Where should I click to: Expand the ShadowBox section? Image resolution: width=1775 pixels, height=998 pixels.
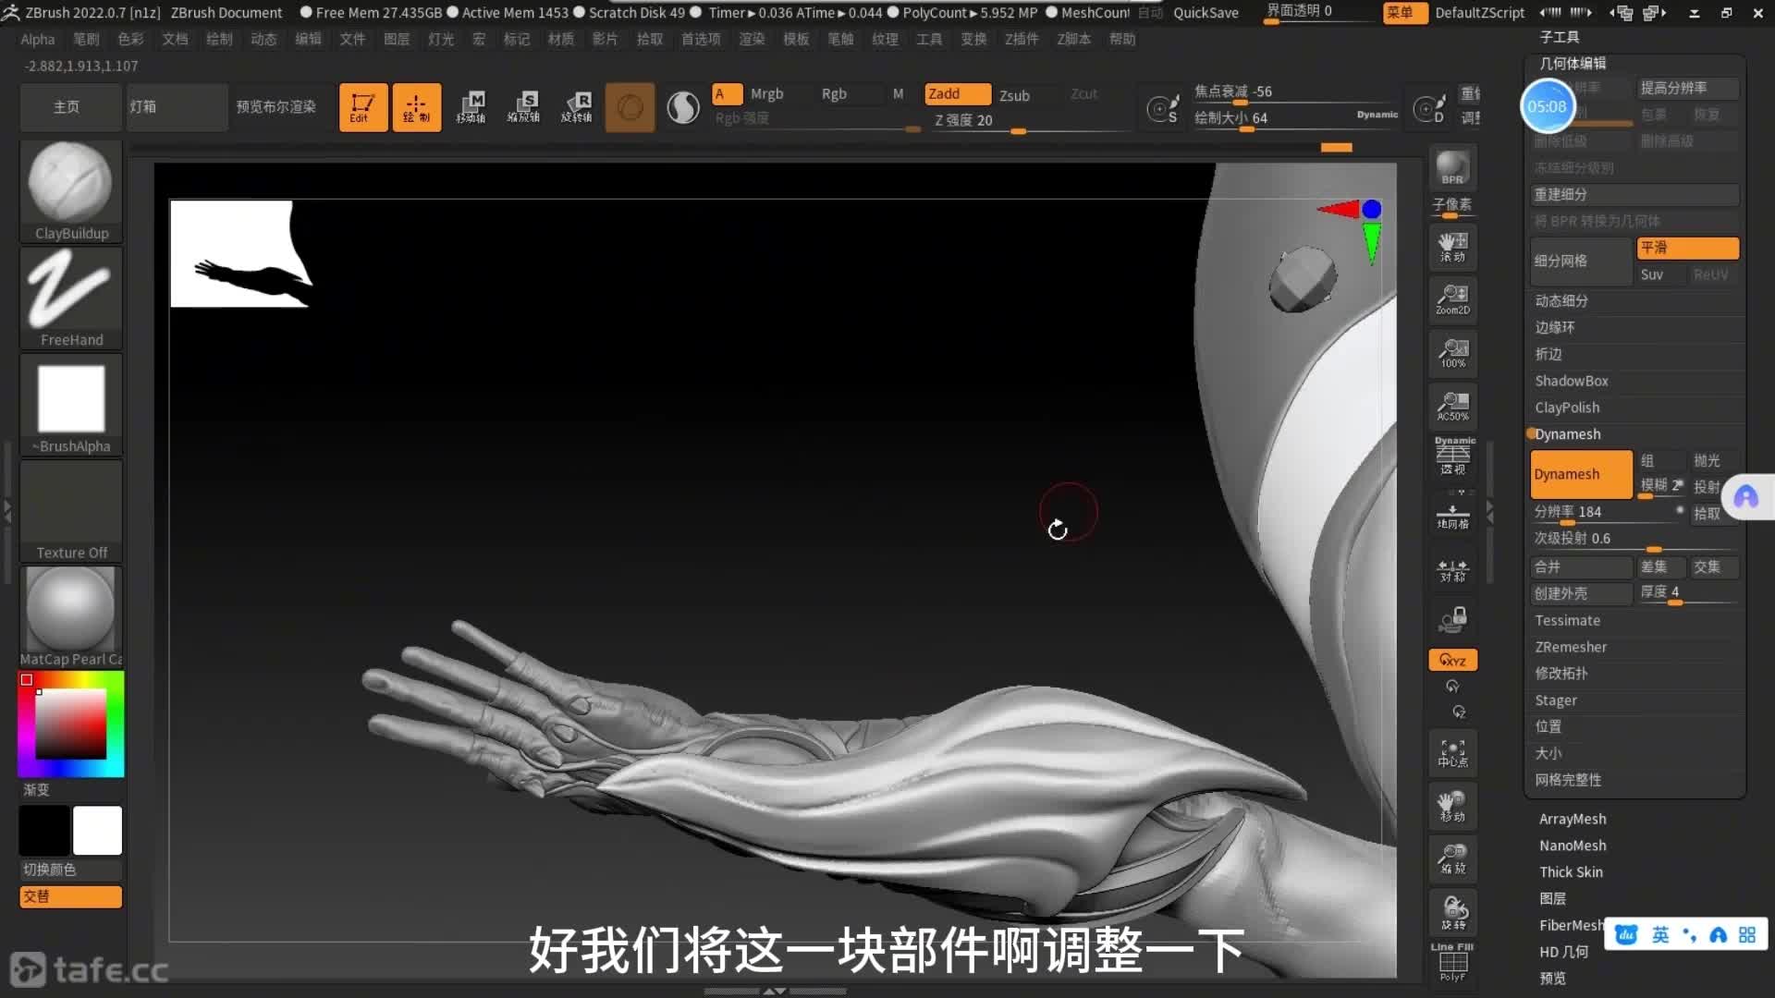pyautogui.click(x=1571, y=381)
